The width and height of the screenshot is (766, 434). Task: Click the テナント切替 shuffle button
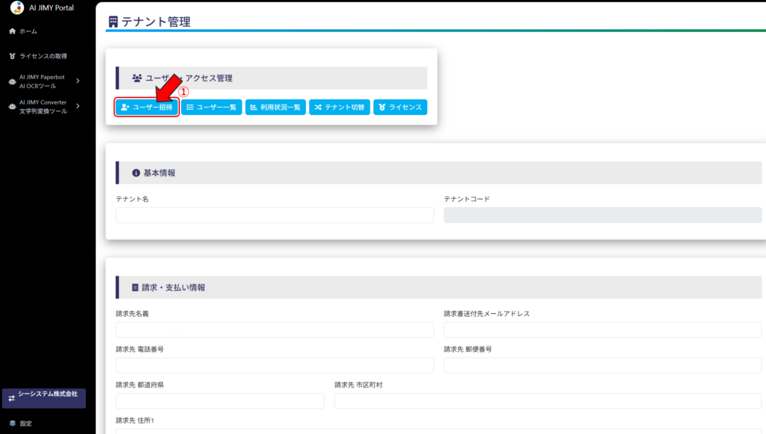pyautogui.click(x=339, y=108)
